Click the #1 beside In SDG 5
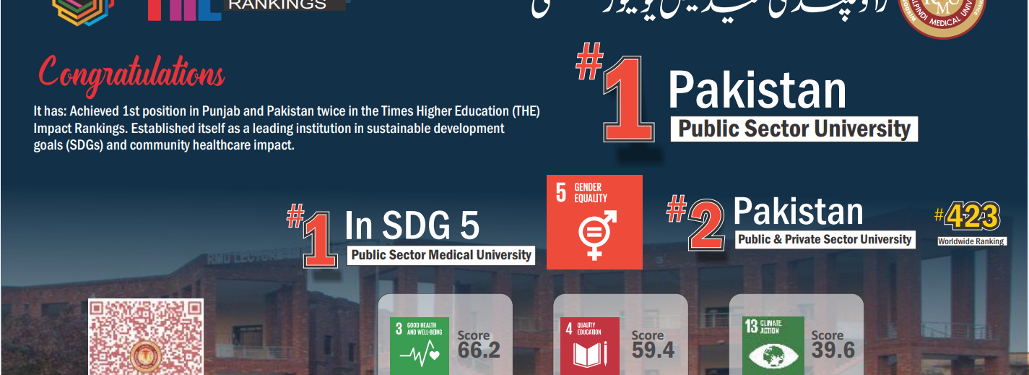Image resolution: width=1029 pixels, height=375 pixels. tap(313, 236)
